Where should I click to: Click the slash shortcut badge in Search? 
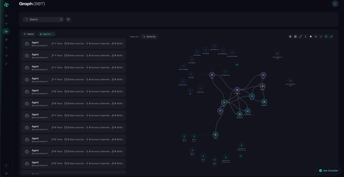(61, 19)
